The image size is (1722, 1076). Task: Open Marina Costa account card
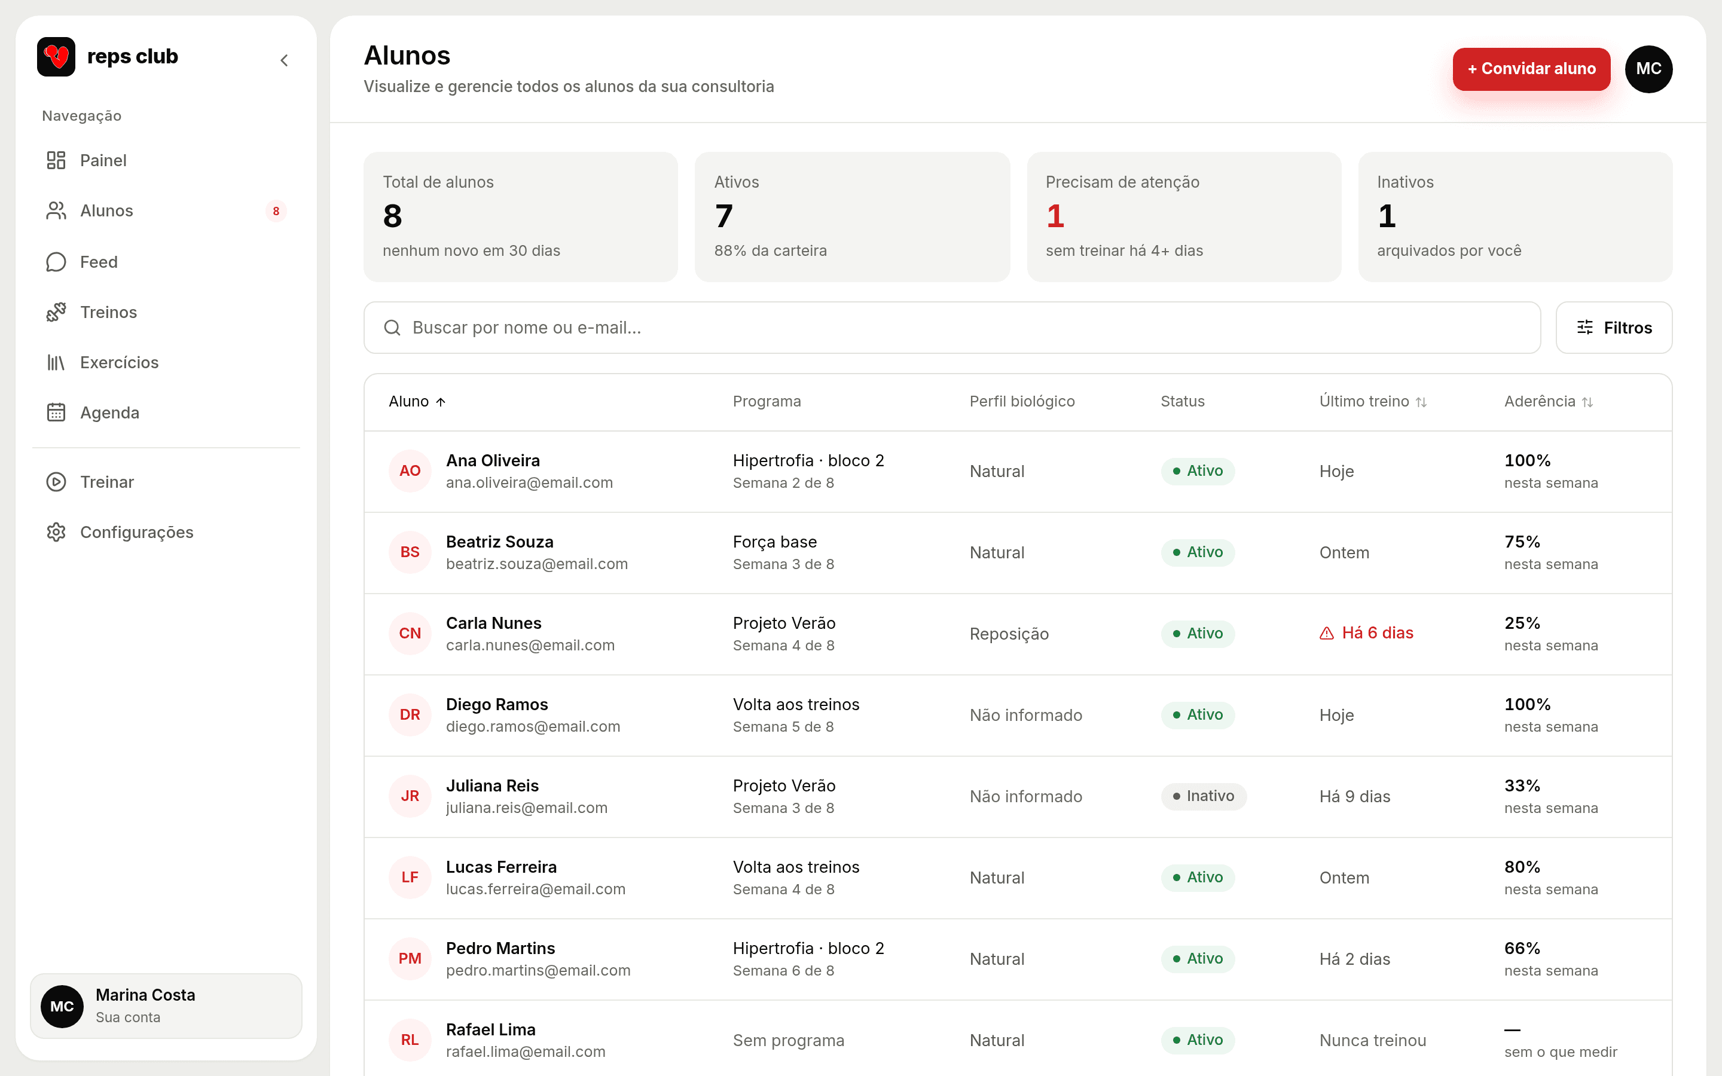pyautogui.click(x=166, y=1005)
